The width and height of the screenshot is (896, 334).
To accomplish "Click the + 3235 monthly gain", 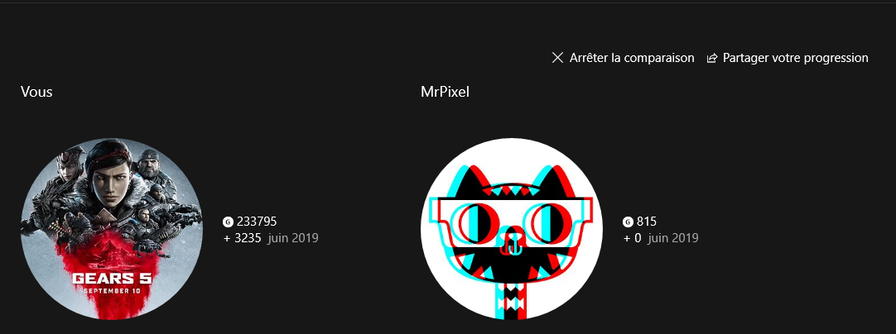I will coord(243,237).
